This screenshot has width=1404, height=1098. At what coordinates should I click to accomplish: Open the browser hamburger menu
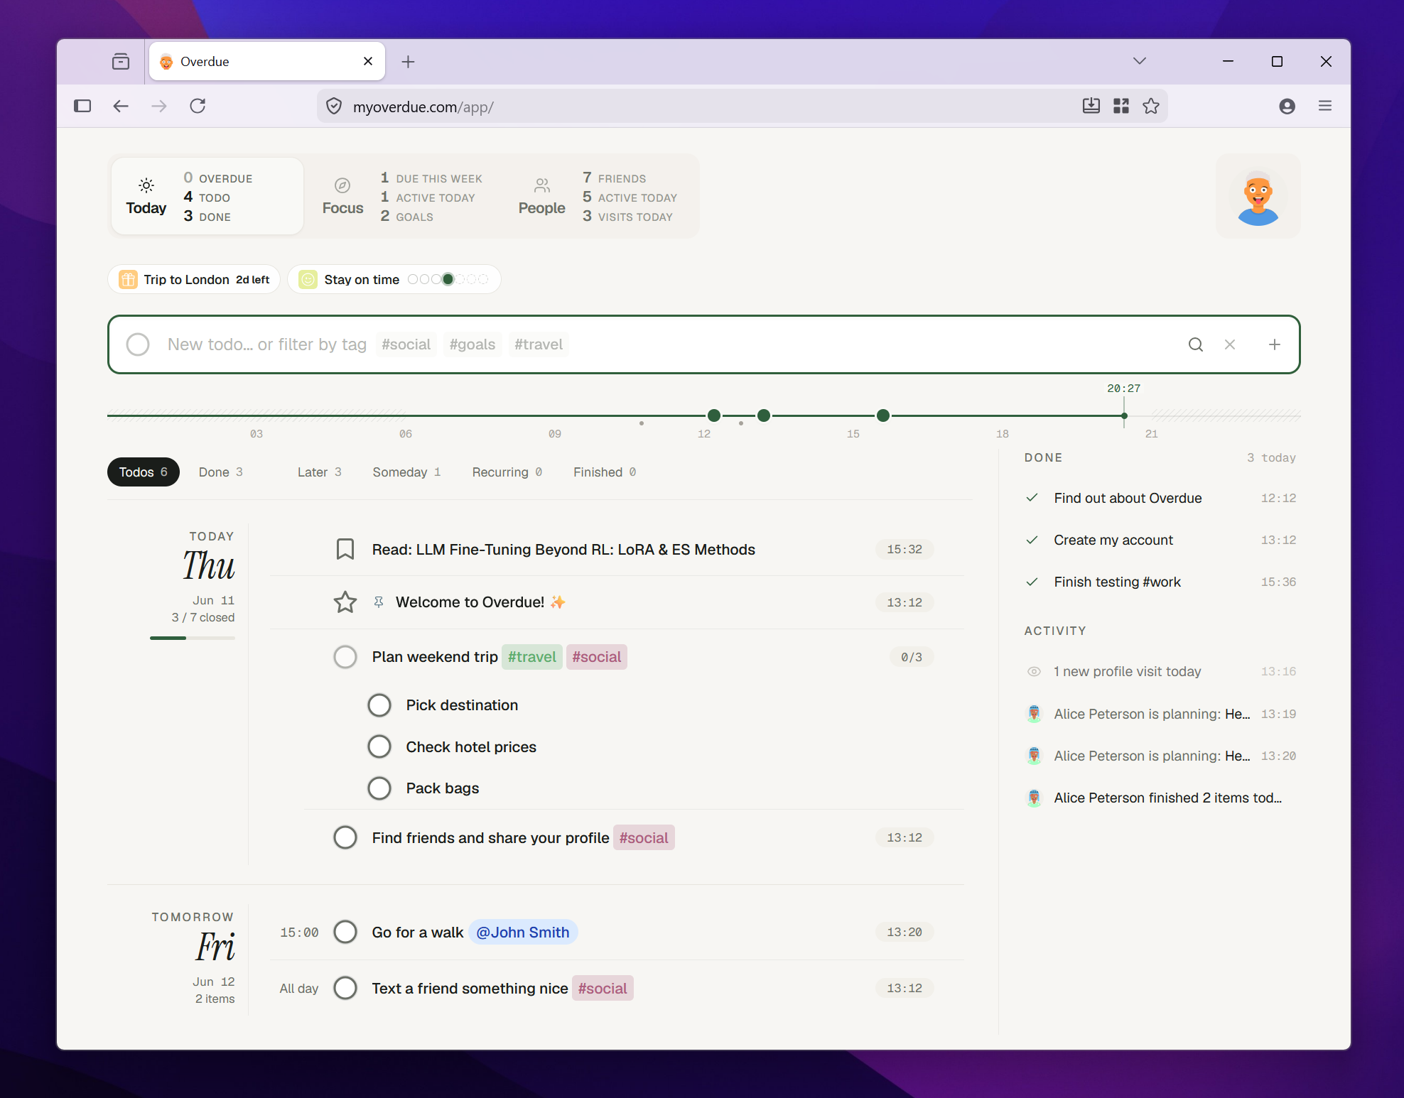(1325, 106)
